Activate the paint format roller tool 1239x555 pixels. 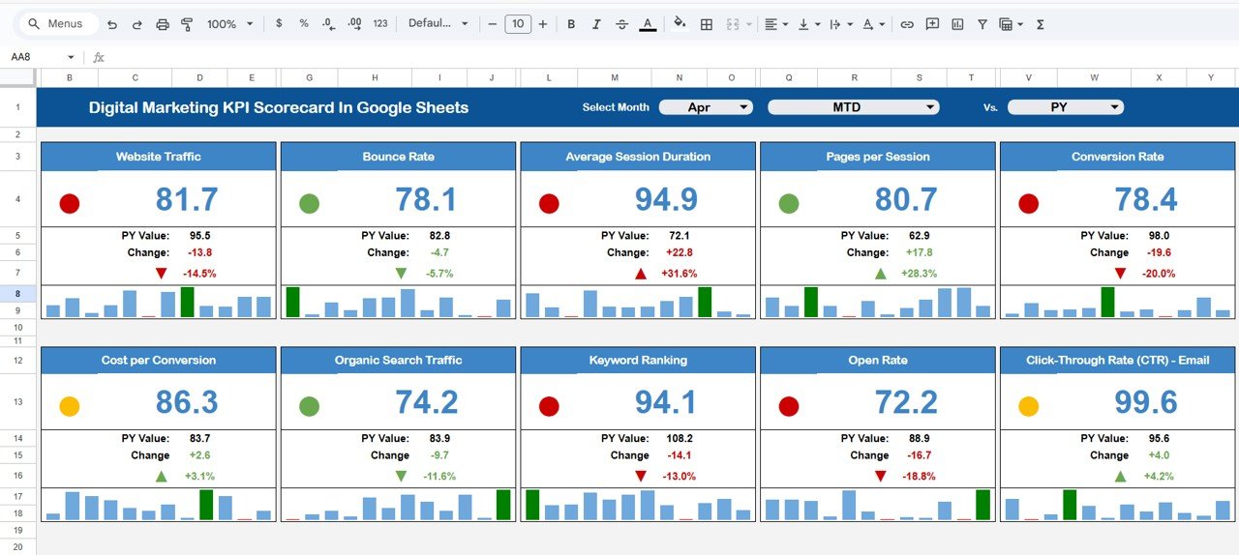coord(187,24)
